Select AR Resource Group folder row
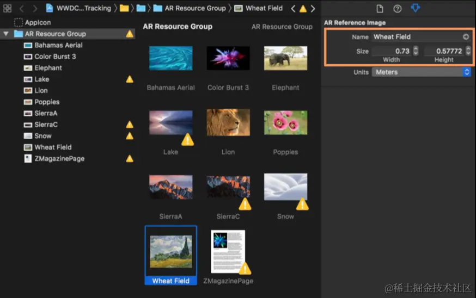The image size is (476, 298). 68,34
